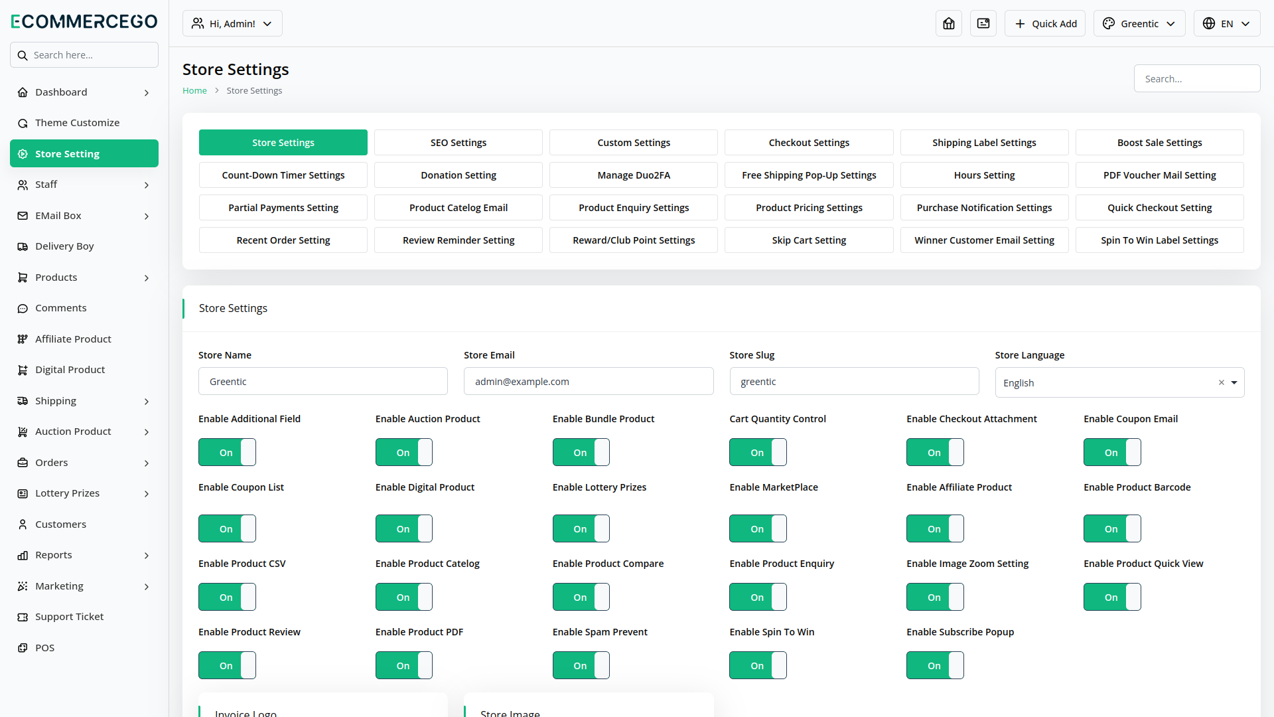Click the Home breadcrumb link
This screenshot has height=717, width=1274.
click(194, 90)
